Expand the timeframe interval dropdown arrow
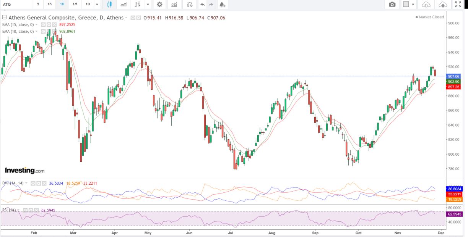The width and height of the screenshot is (468, 237). click(97, 5)
